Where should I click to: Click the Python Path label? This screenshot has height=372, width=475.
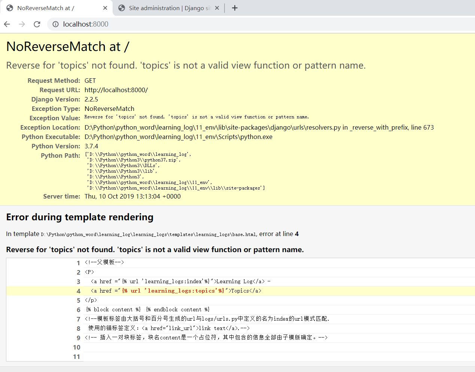[61, 155]
